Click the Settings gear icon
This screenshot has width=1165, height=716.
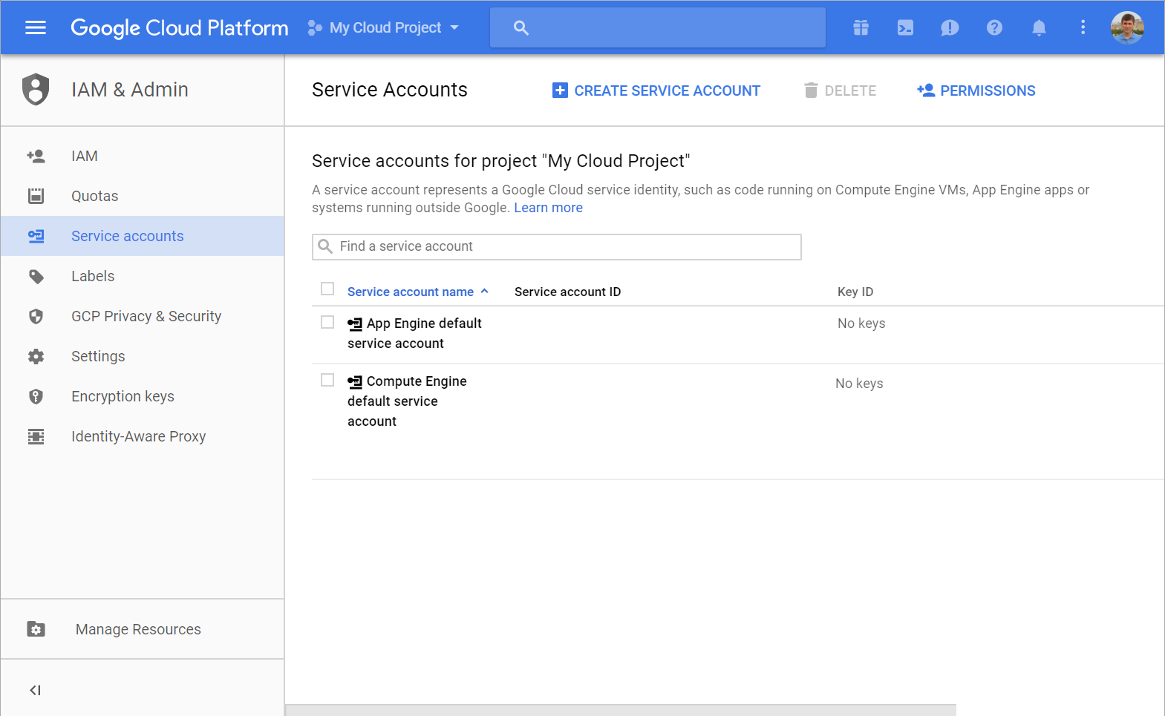pos(36,356)
